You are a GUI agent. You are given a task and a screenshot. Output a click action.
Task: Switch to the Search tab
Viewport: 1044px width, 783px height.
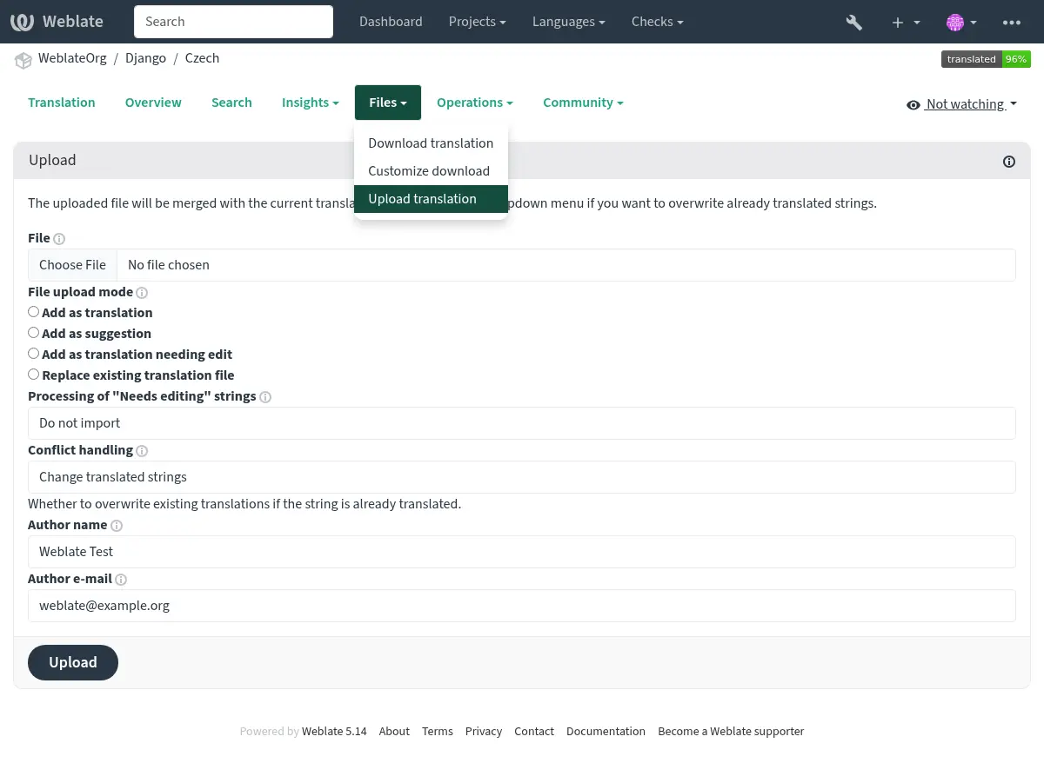coord(231,103)
